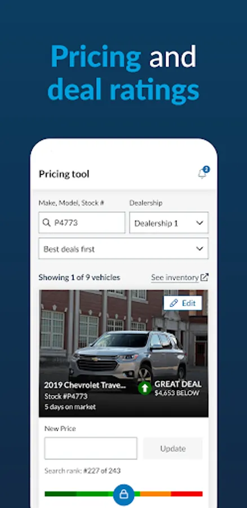Screen dimensions: 247x508
Task: Click the green great deal arrow icon
Action: 145,388
